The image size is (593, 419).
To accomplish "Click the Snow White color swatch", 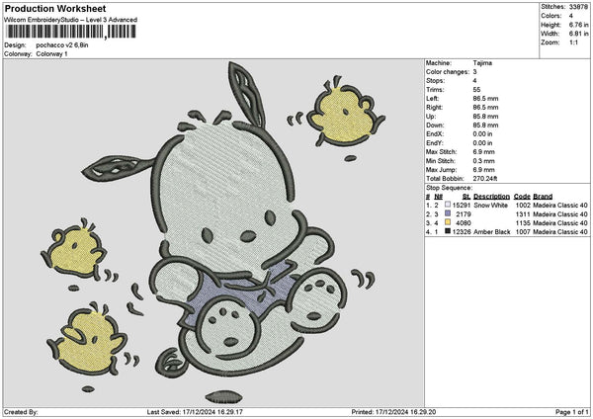I will [x=448, y=205].
